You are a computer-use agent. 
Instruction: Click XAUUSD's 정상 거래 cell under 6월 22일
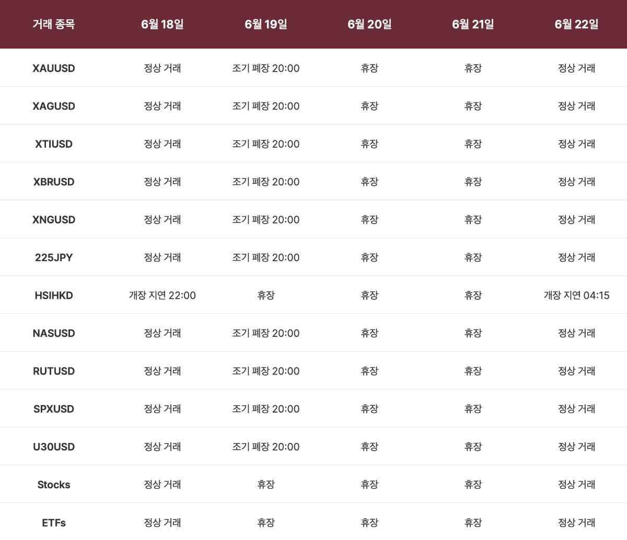tap(577, 68)
